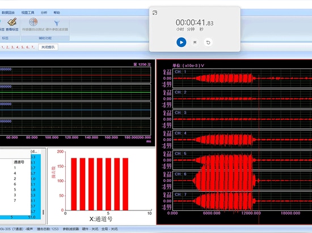Open the 查看标签 view labels tool
This screenshot has height=233, width=312.
click(x=12, y=24)
